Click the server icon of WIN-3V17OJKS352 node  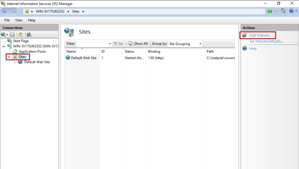[9, 46]
